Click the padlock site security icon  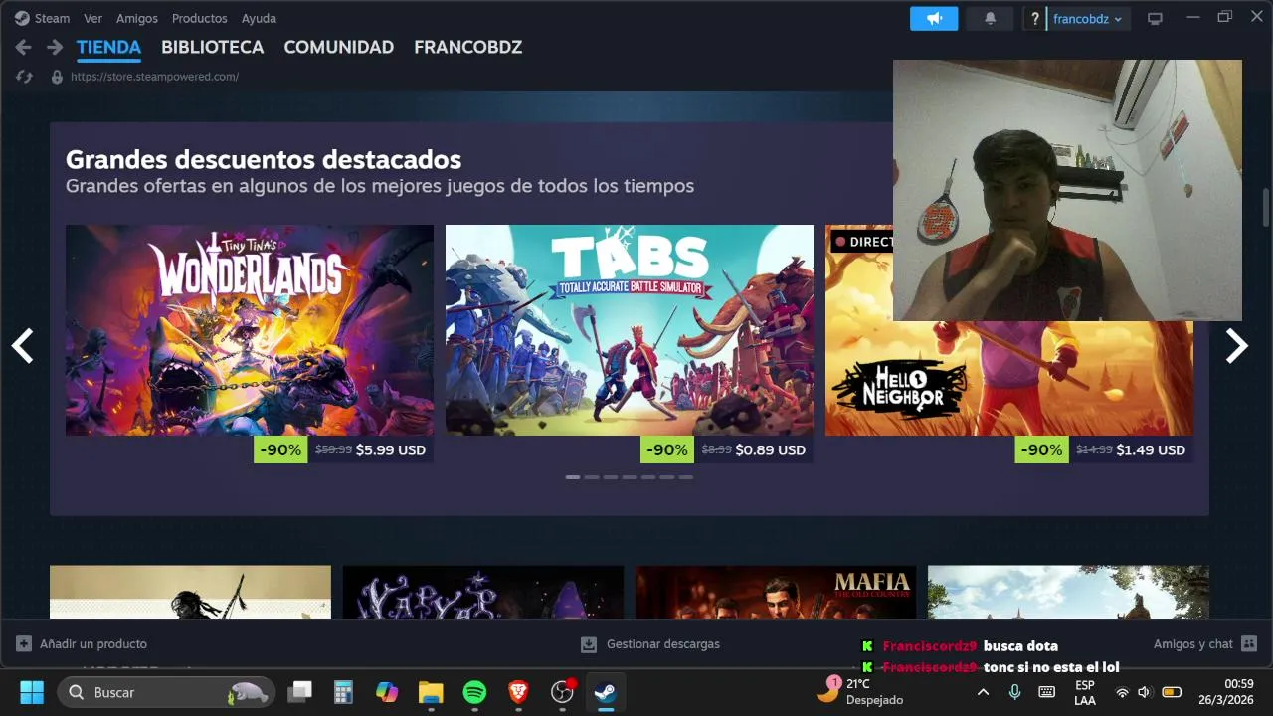57,77
